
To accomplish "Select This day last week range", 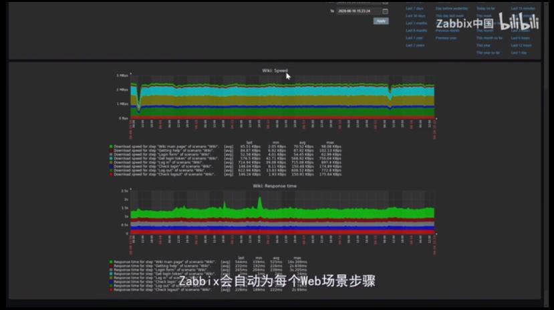I will click(450, 16).
